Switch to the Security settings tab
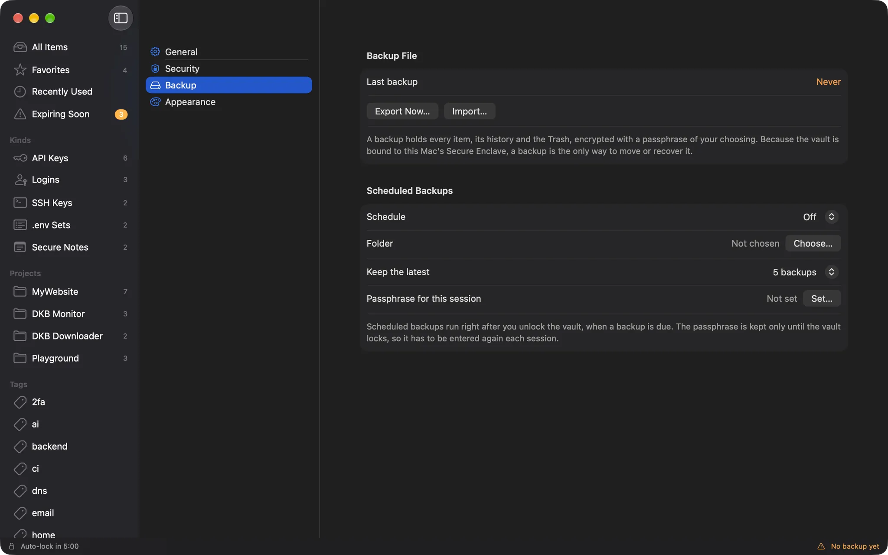The width and height of the screenshot is (888, 555). tap(229, 69)
